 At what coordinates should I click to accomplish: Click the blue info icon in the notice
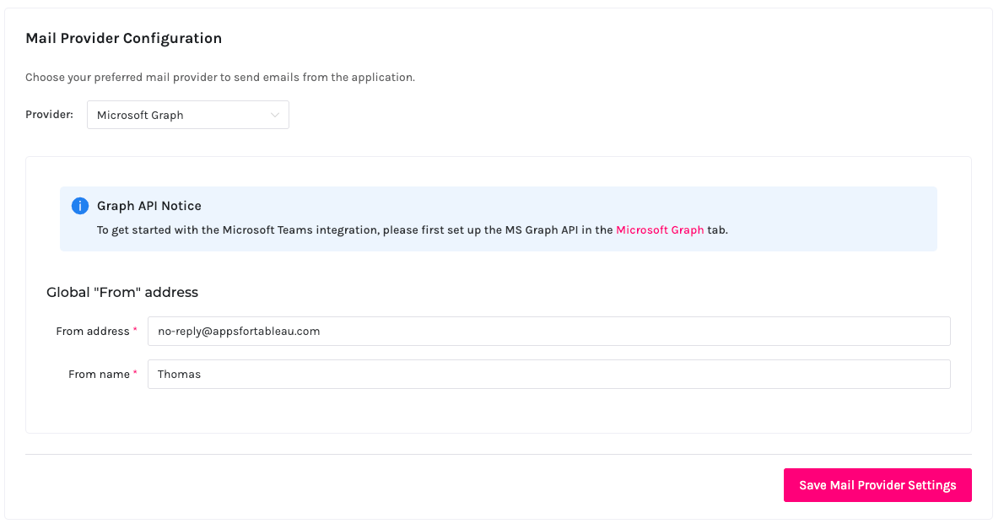pos(80,206)
